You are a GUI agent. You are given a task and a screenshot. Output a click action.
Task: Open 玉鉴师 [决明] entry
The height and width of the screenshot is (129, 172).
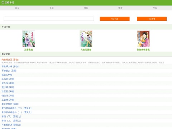click(8, 100)
